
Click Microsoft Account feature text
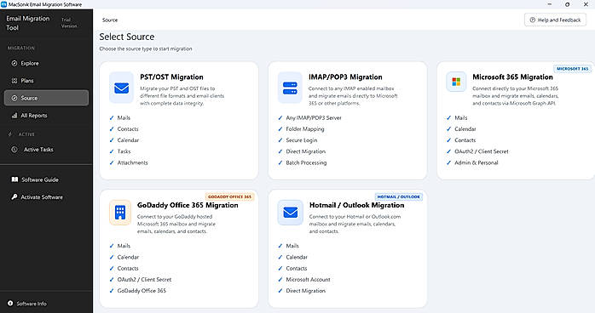tap(308, 279)
